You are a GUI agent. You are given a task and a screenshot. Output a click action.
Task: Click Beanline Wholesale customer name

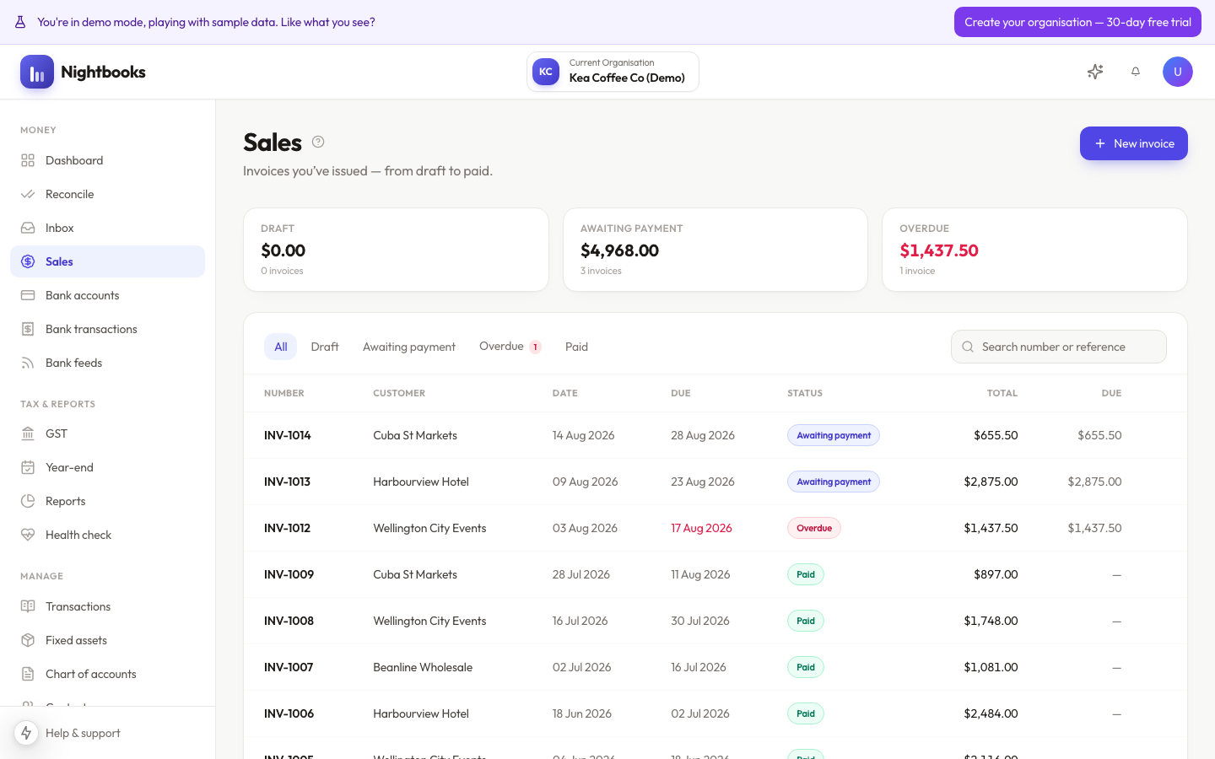(423, 667)
